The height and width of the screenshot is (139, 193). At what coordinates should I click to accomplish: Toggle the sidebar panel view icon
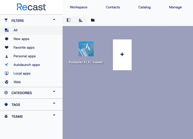point(69,20)
